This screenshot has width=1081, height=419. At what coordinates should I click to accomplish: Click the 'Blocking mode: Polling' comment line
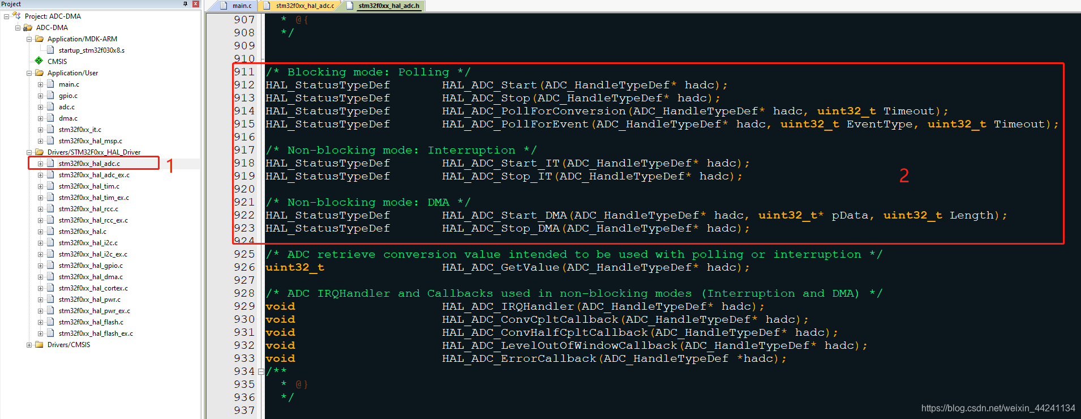(368, 72)
